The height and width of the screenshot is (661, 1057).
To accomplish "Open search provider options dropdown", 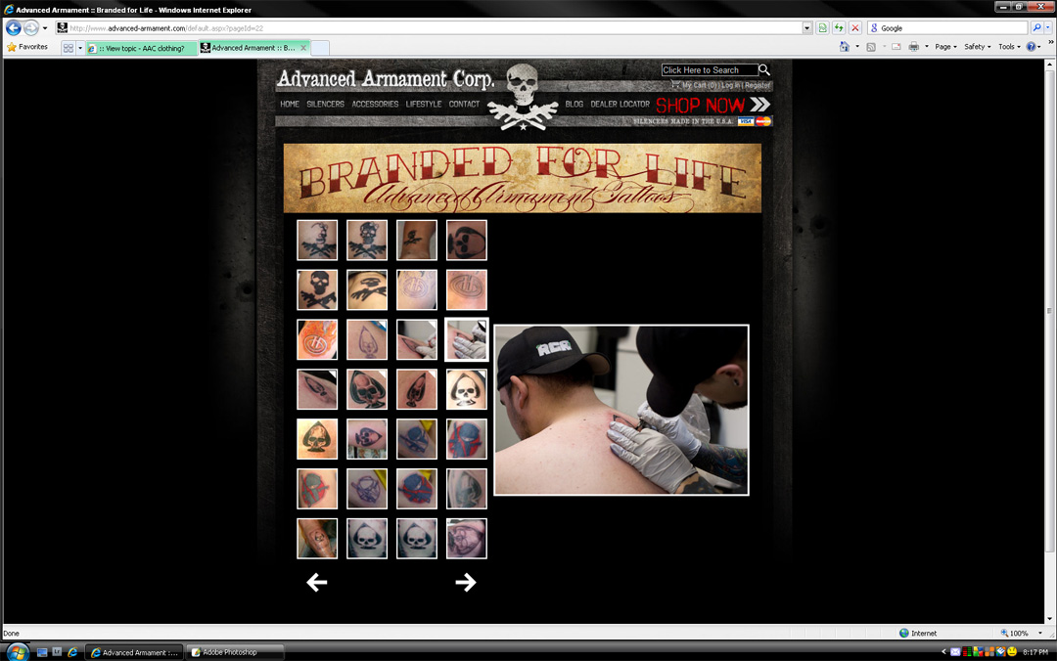I will 1048,28.
